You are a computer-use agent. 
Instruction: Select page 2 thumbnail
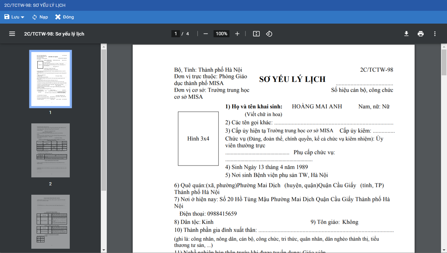[50, 150]
